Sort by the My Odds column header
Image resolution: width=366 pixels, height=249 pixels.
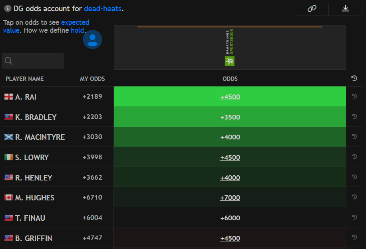point(92,79)
